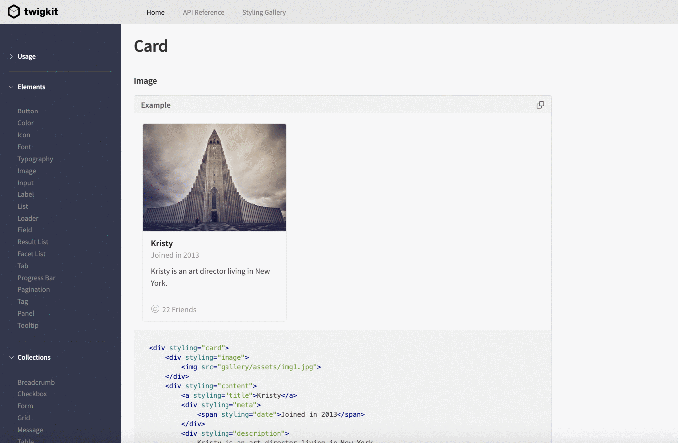Viewport: 678px width, 443px height.
Task: Expand the Usage section chevron
Action: point(11,57)
